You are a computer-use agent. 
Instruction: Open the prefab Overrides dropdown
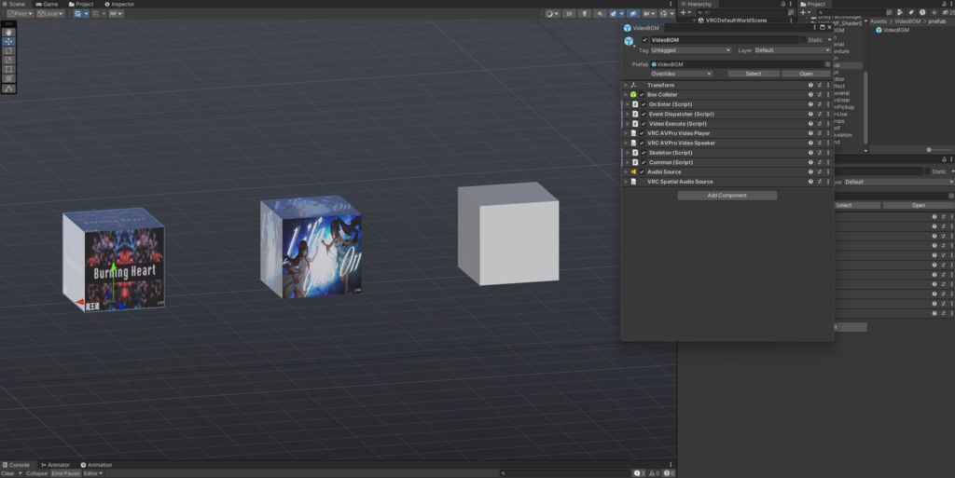681,74
